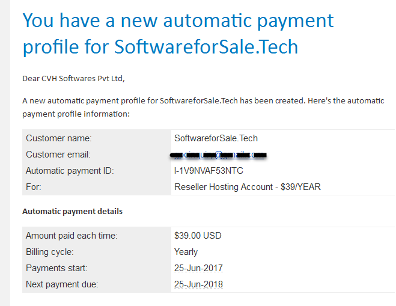This screenshot has height=306, width=396.
Task: Click the Customer email label
Action: pos(58,155)
